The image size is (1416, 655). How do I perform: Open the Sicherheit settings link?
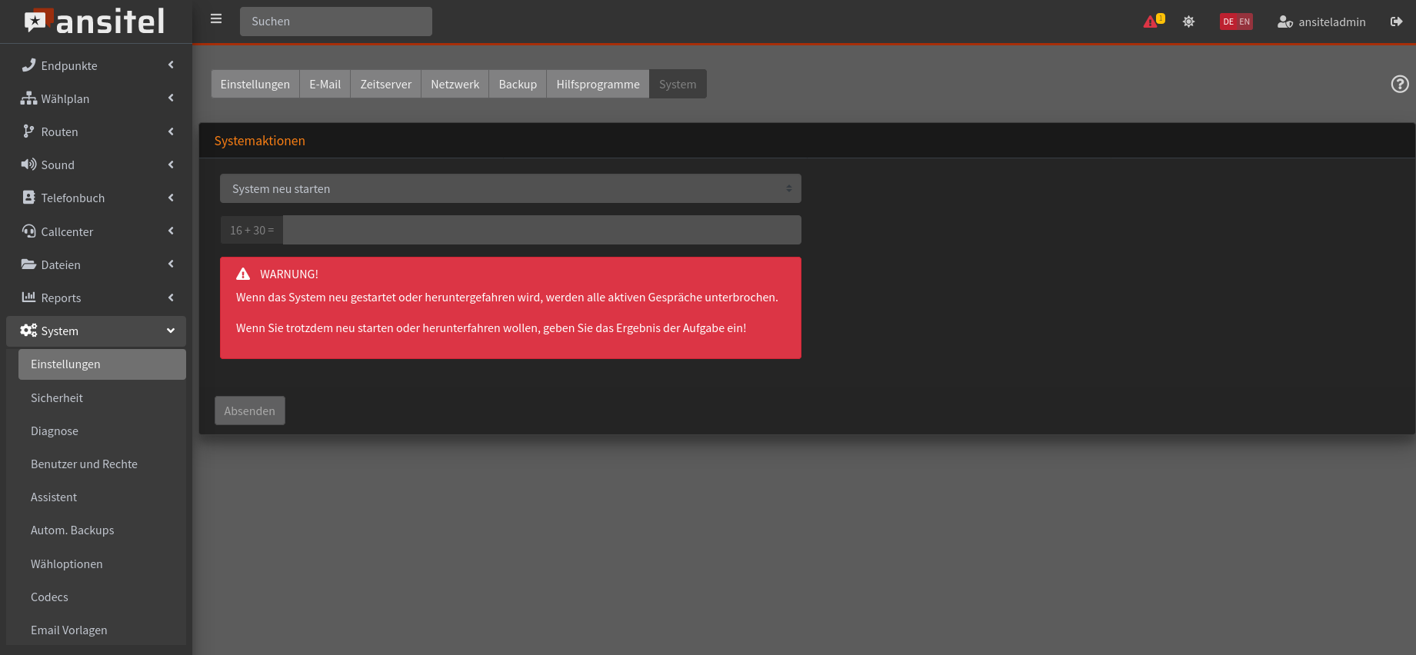(57, 397)
